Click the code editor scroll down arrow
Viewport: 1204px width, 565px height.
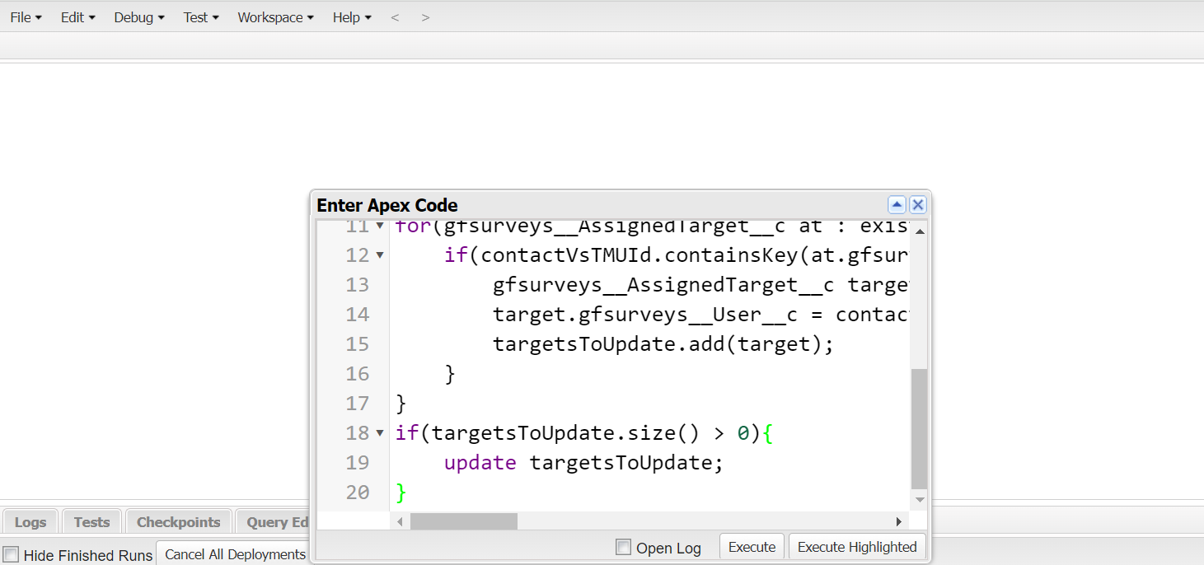(920, 500)
